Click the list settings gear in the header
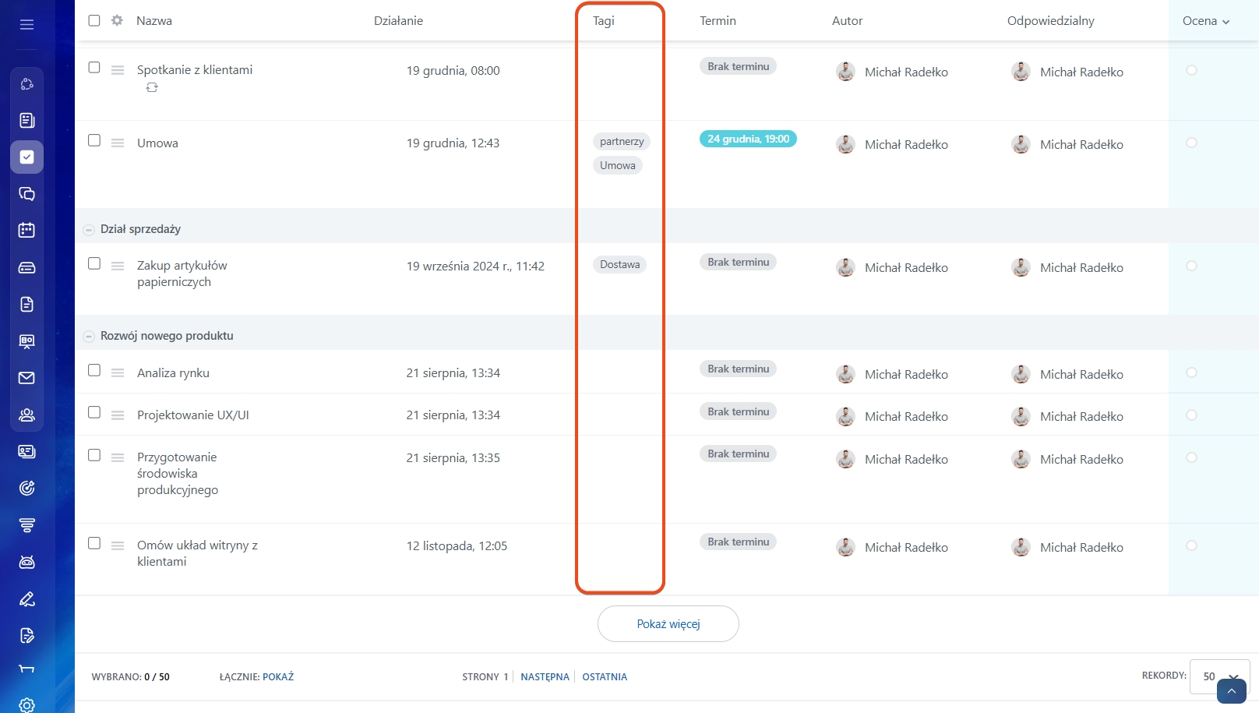 (117, 20)
